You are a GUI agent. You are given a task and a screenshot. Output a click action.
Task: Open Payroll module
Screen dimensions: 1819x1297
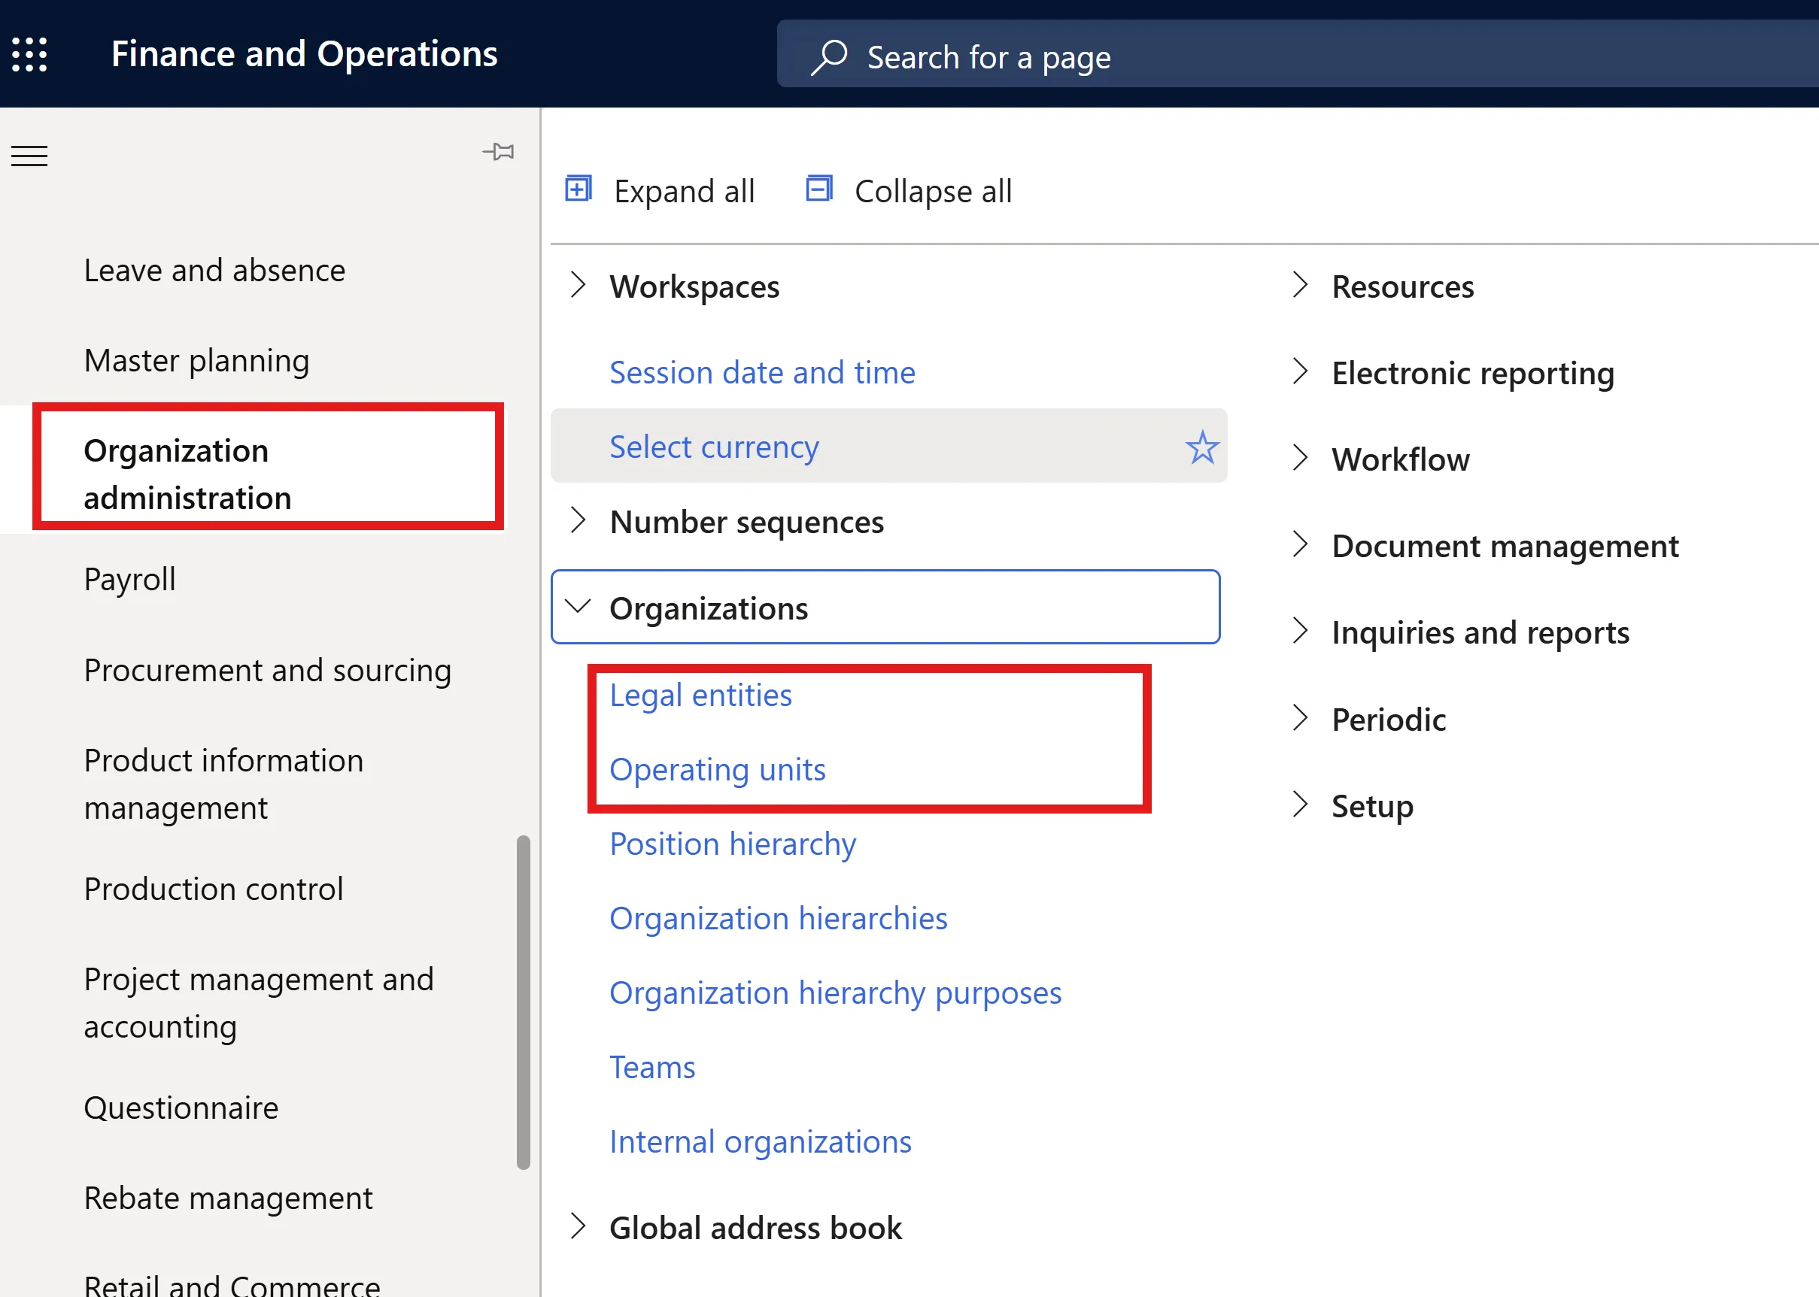pyautogui.click(x=129, y=580)
